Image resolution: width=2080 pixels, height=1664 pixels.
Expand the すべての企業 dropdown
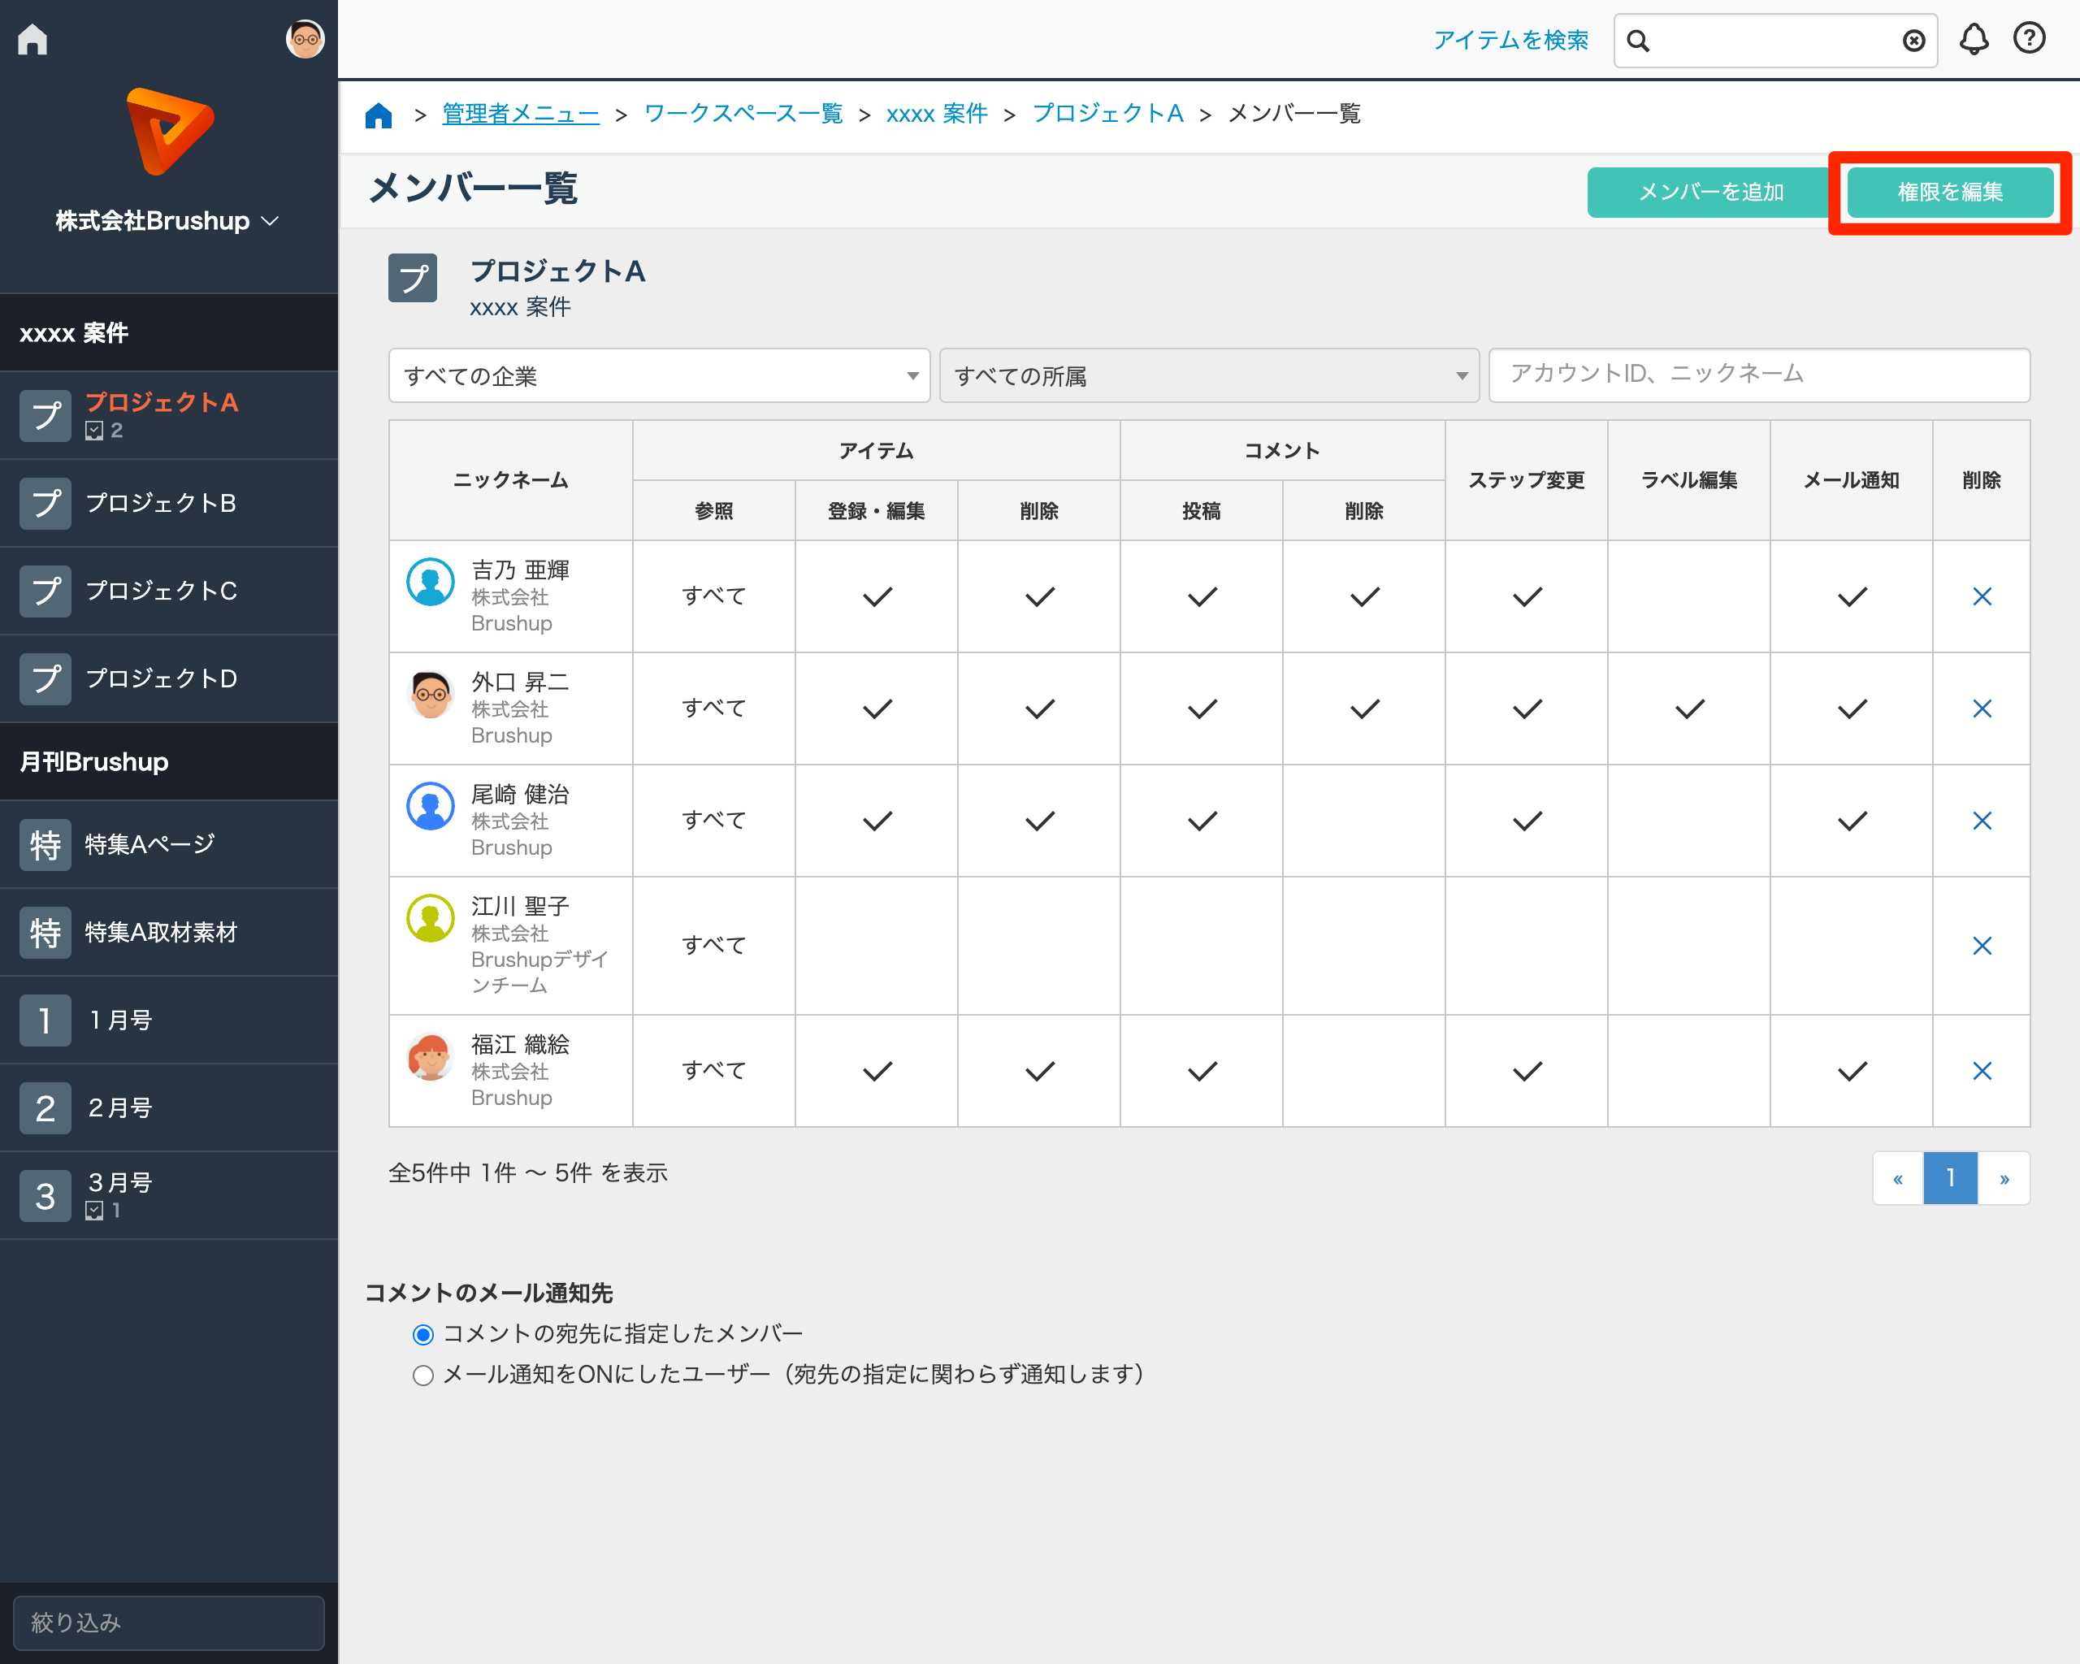pos(659,375)
